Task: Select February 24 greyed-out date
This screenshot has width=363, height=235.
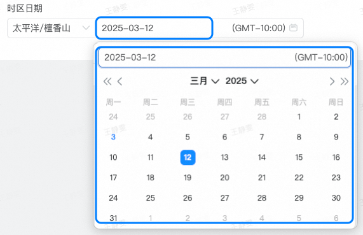Action: [x=113, y=117]
